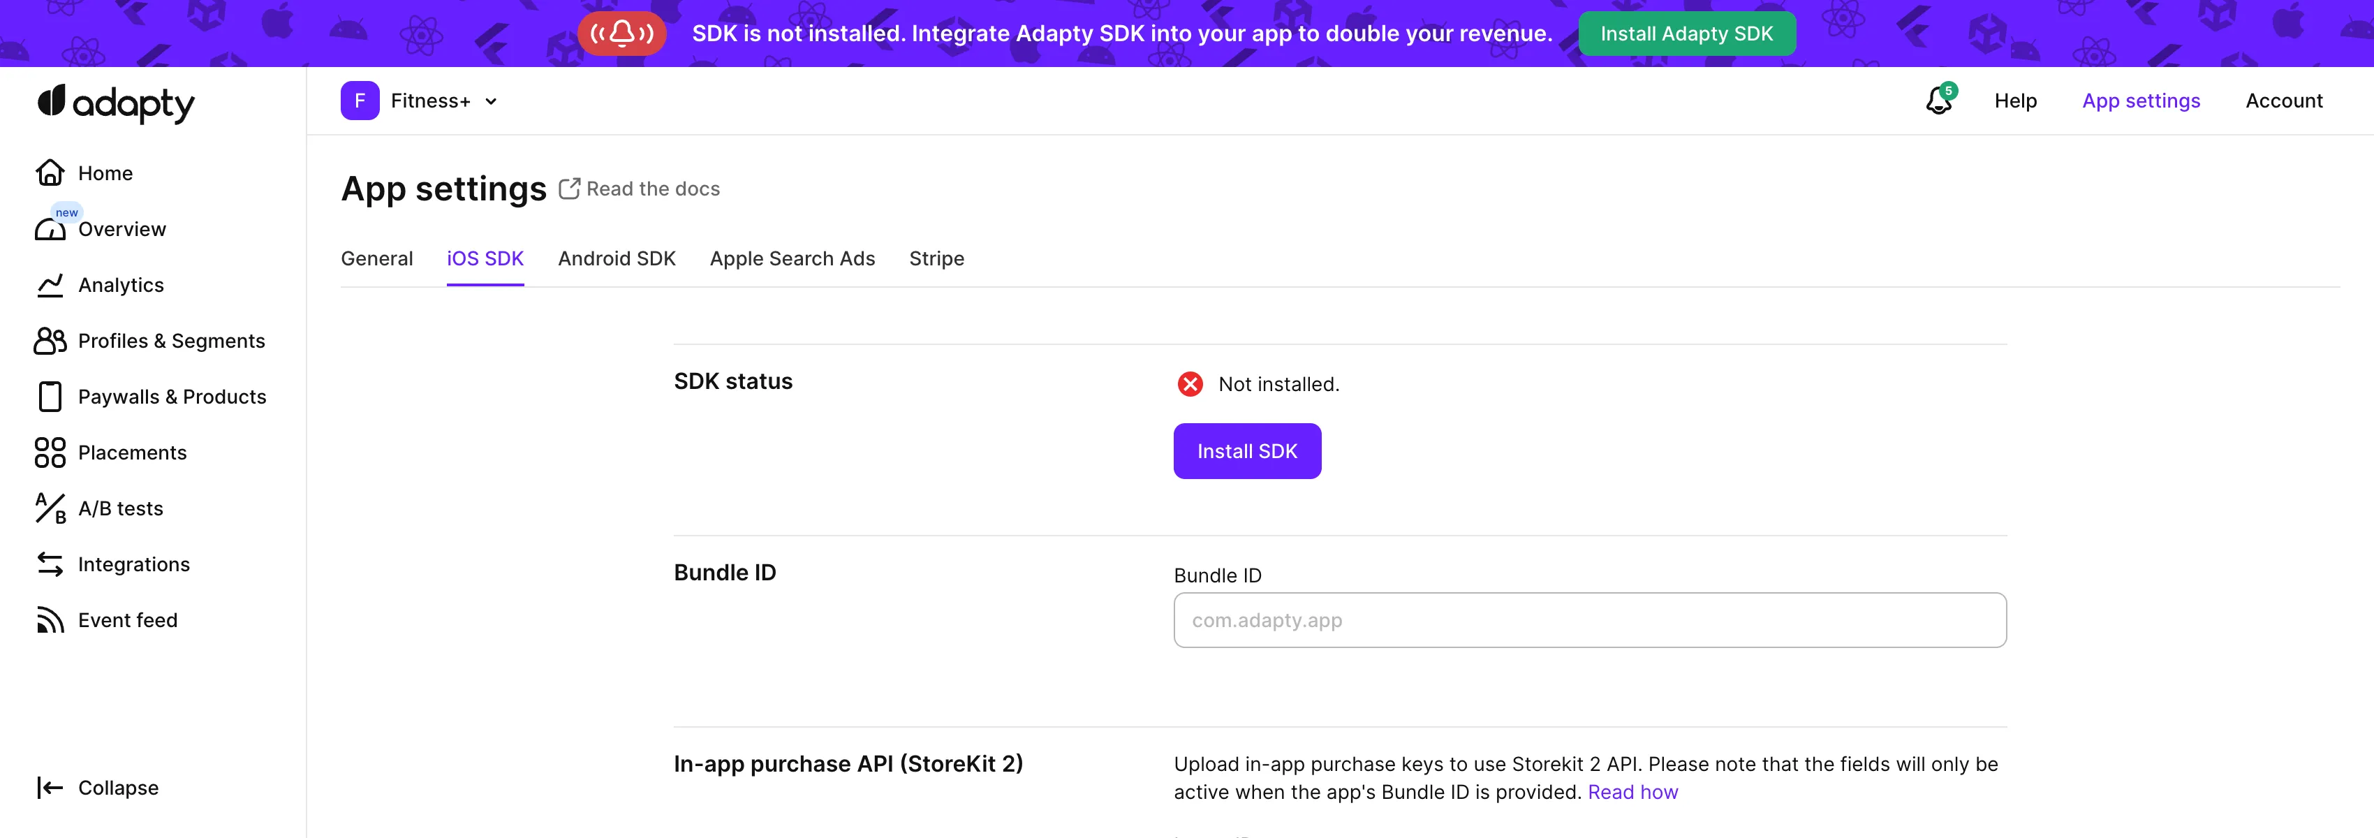Click the A/B tests icon
Image resolution: width=2374 pixels, height=838 pixels.
tap(50, 508)
